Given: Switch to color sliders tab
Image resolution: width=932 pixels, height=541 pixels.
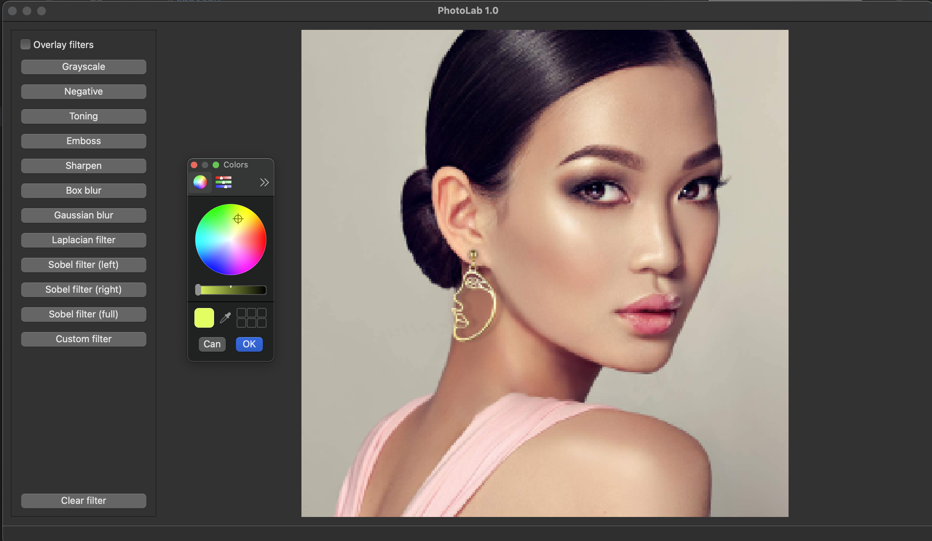Looking at the screenshot, I should click(224, 182).
